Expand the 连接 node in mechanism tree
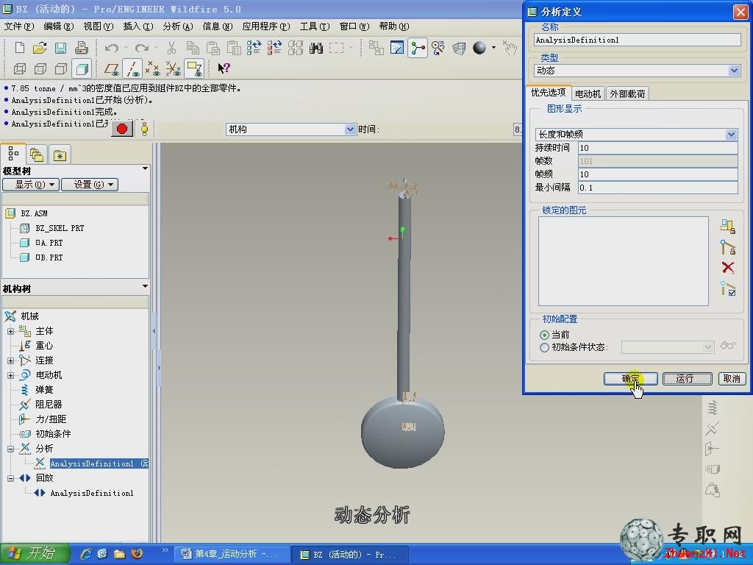The height and width of the screenshot is (565, 753). pyautogui.click(x=10, y=360)
